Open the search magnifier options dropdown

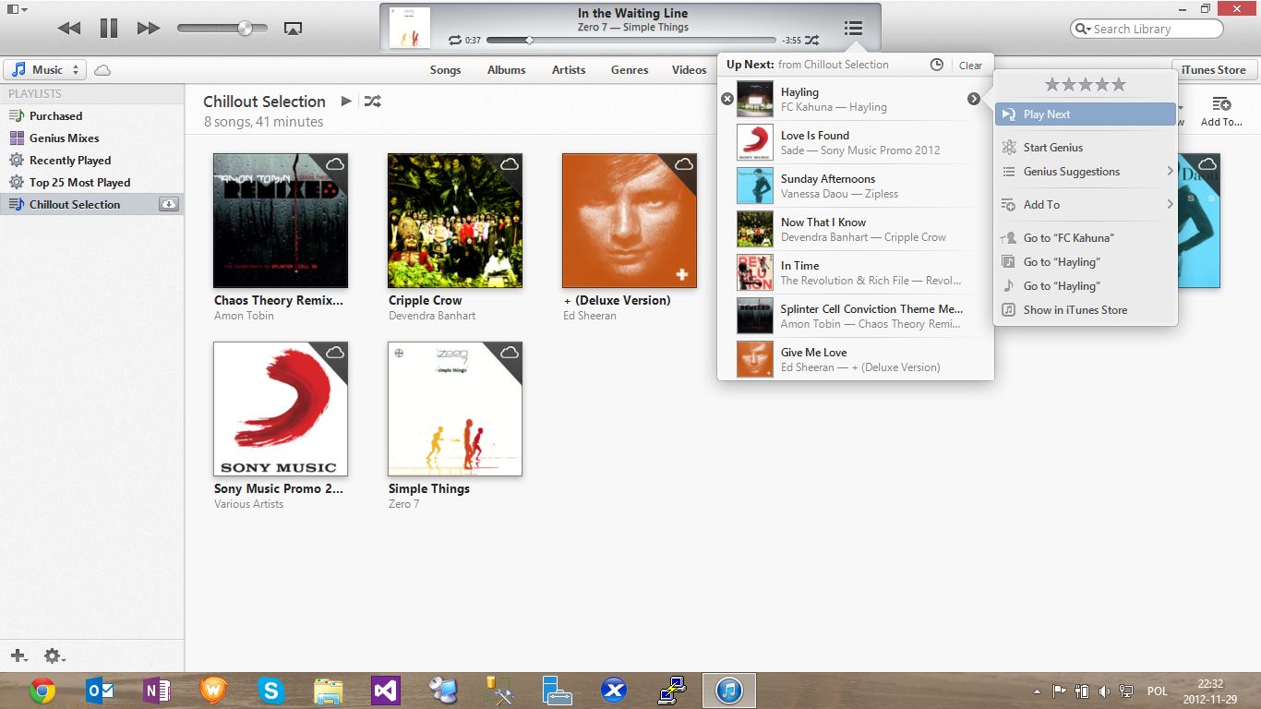1083,29
